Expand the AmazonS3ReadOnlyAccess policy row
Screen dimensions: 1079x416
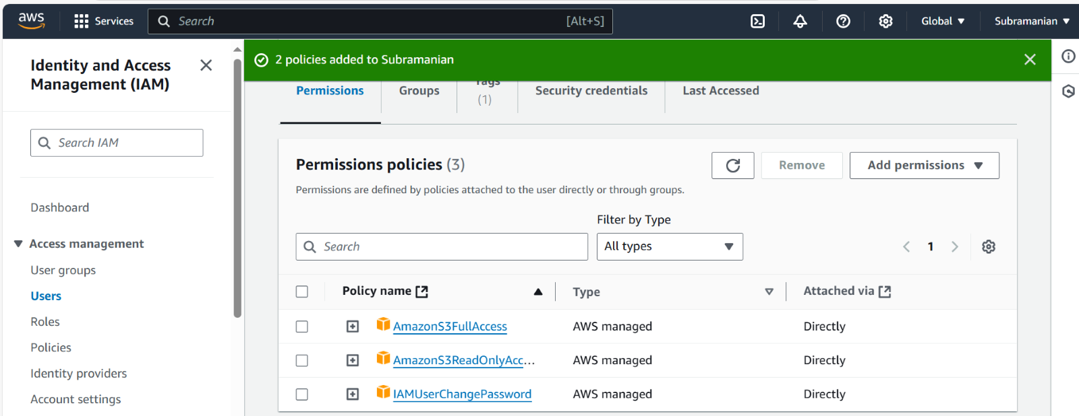pyautogui.click(x=353, y=361)
